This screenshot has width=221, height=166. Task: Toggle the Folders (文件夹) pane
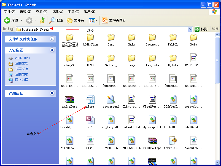(75, 20)
